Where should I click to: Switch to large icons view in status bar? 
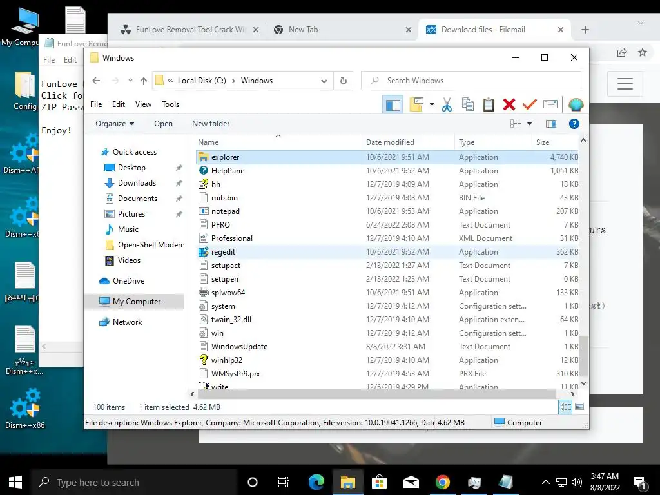[579, 407]
